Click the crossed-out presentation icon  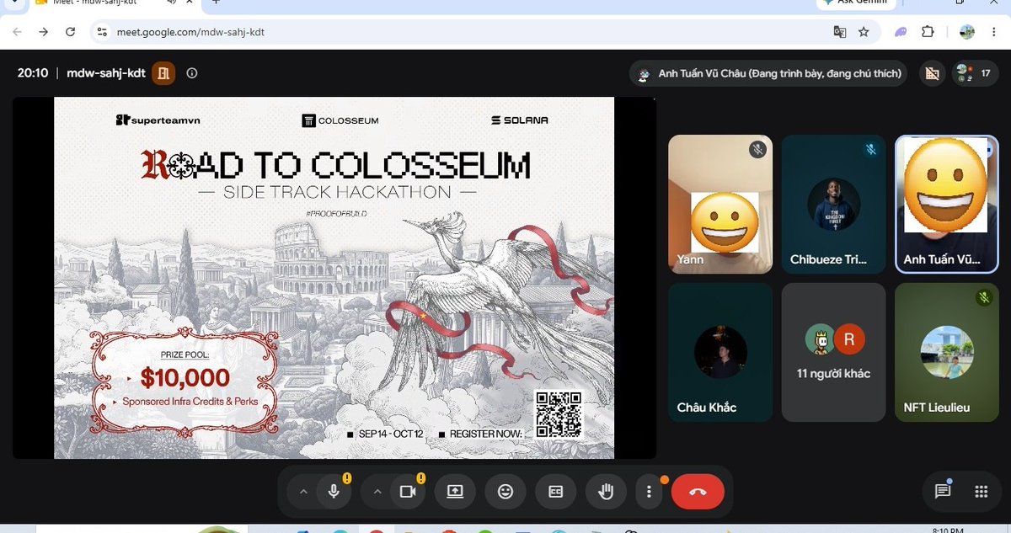point(932,73)
